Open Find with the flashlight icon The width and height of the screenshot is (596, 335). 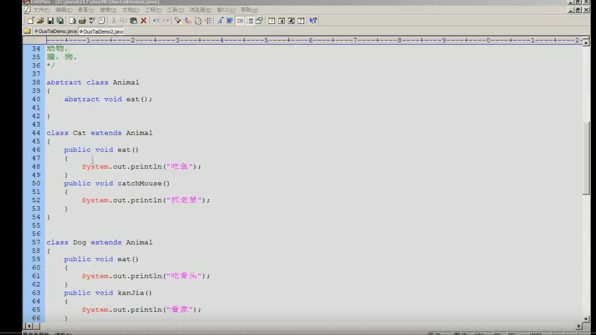click(x=178, y=20)
